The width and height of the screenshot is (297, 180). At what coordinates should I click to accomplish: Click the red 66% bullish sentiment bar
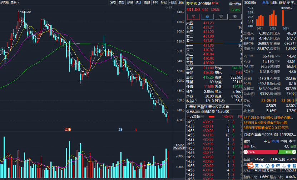click(x=262, y=152)
